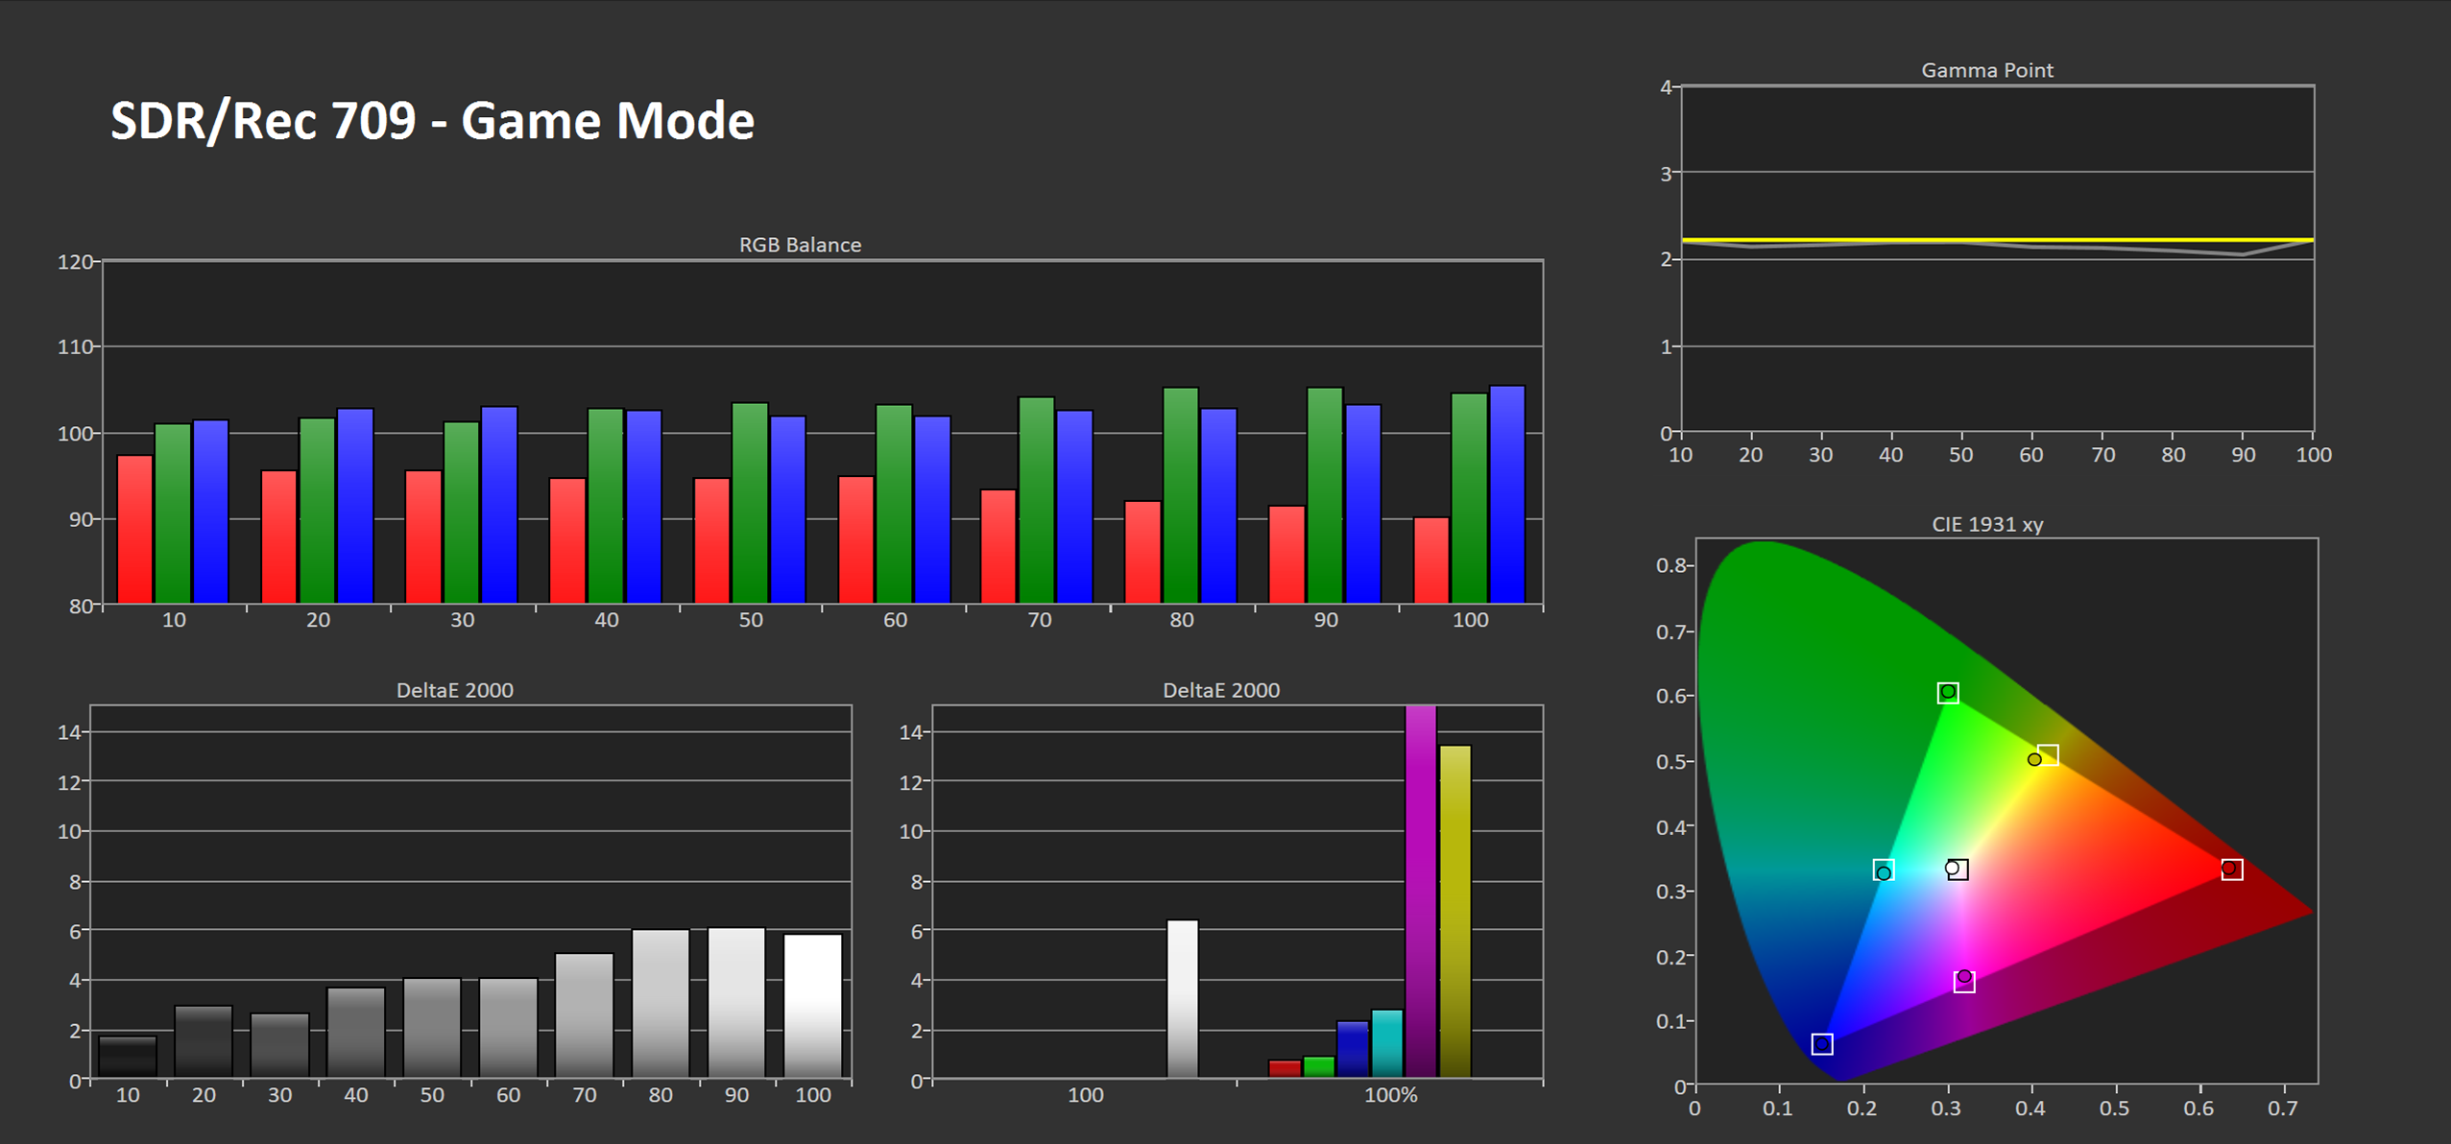Select the red primary marker on CIE chart
2451x1144 pixels.
[x=2231, y=870]
